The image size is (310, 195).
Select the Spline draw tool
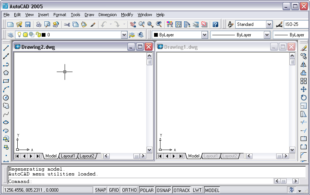6,114
